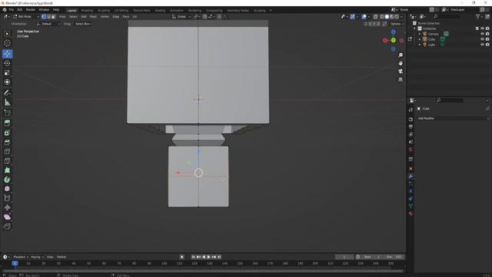This screenshot has width=492, height=277.
Task: Toggle camera view with the camera icon
Action: (x=401, y=72)
